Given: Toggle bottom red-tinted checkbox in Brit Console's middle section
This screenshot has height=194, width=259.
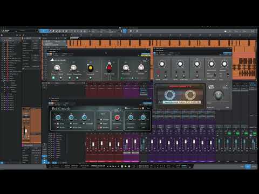Looking at the screenshot, I should [101, 128].
